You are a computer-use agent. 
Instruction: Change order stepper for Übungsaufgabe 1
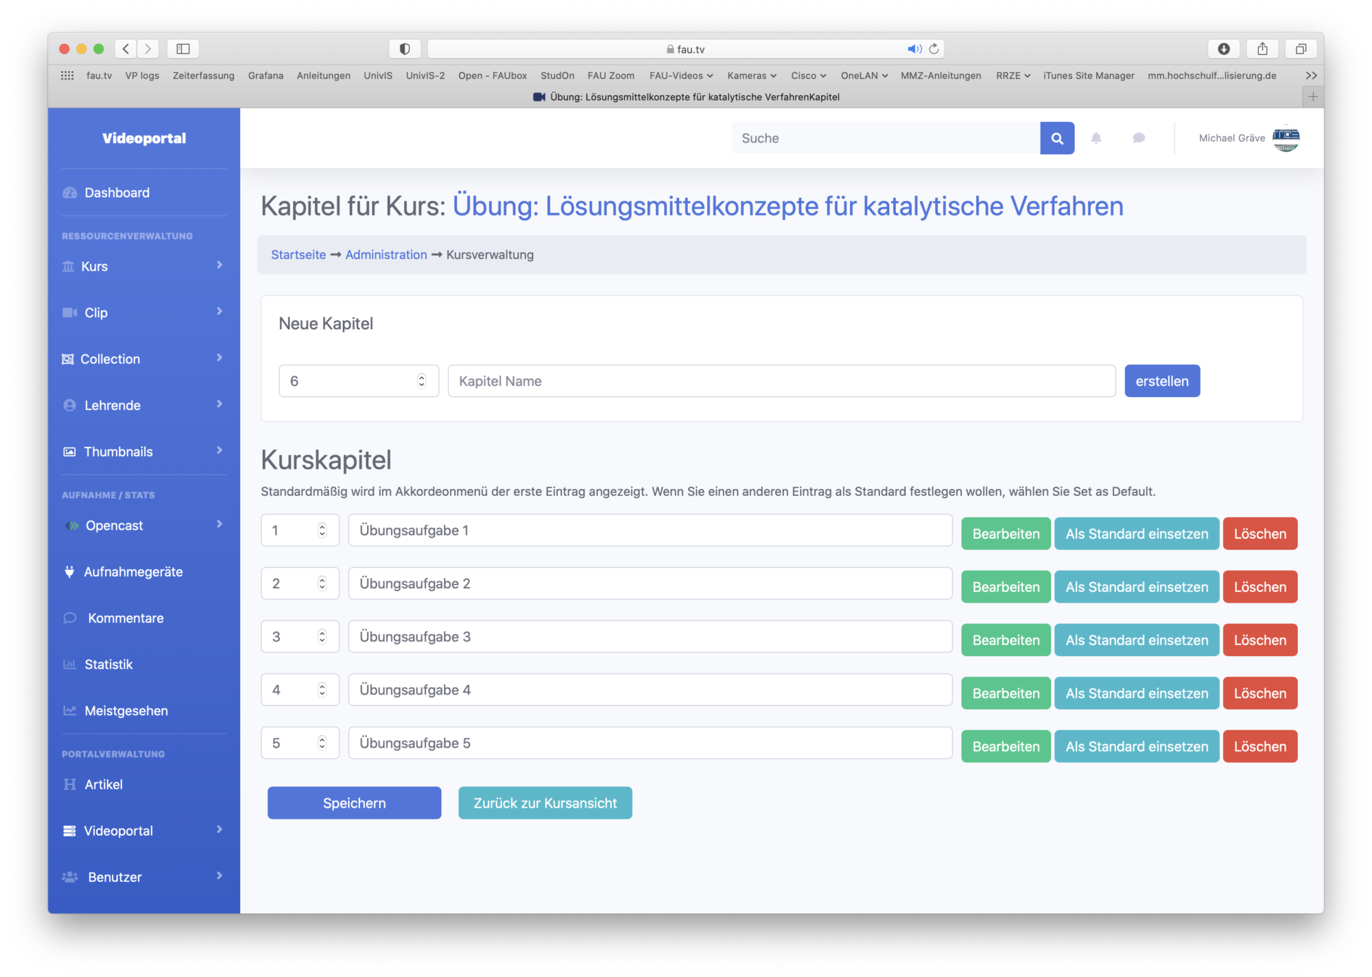pyautogui.click(x=322, y=530)
